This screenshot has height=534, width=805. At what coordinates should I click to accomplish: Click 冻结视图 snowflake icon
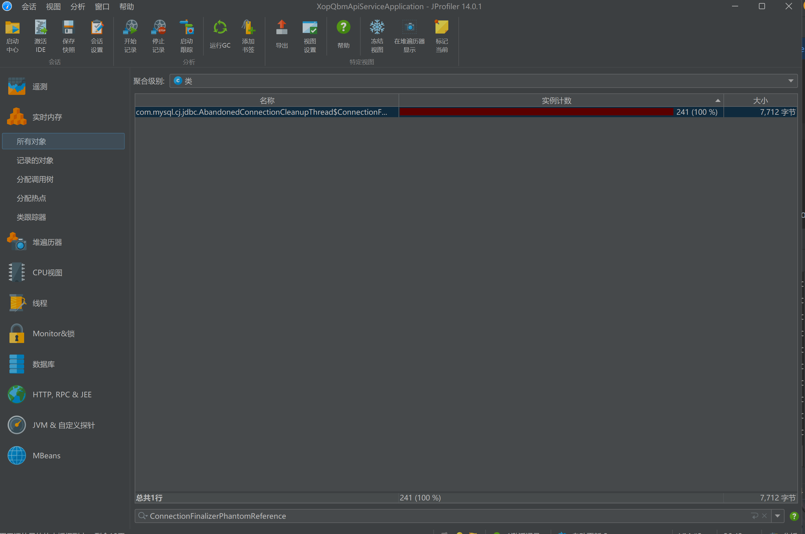(x=377, y=27)
